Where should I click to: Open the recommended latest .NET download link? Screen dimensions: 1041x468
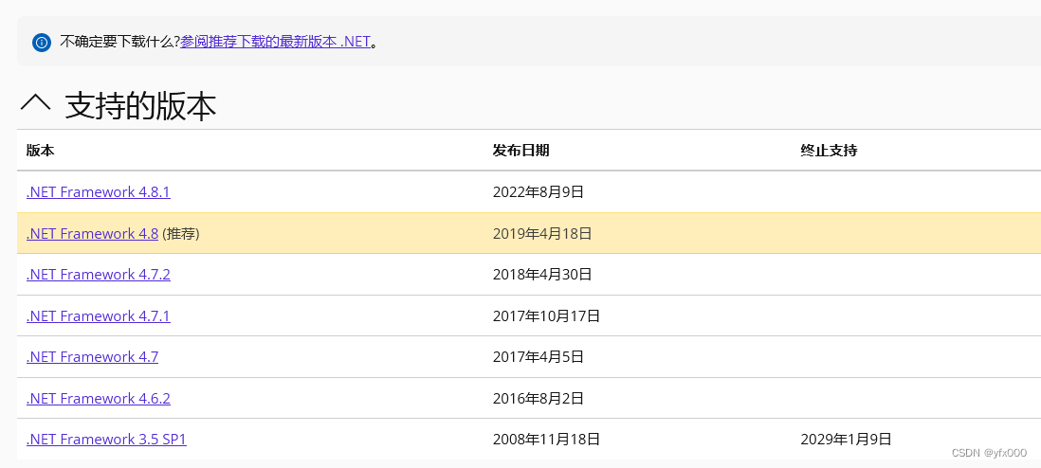coord(275,42)
